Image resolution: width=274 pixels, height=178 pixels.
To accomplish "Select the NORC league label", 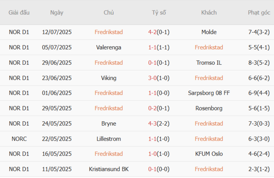I will pos(19,139).
